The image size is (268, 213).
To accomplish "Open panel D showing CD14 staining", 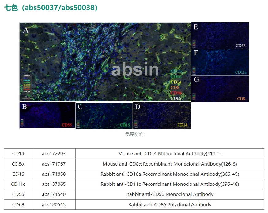I will click(162, 115).
